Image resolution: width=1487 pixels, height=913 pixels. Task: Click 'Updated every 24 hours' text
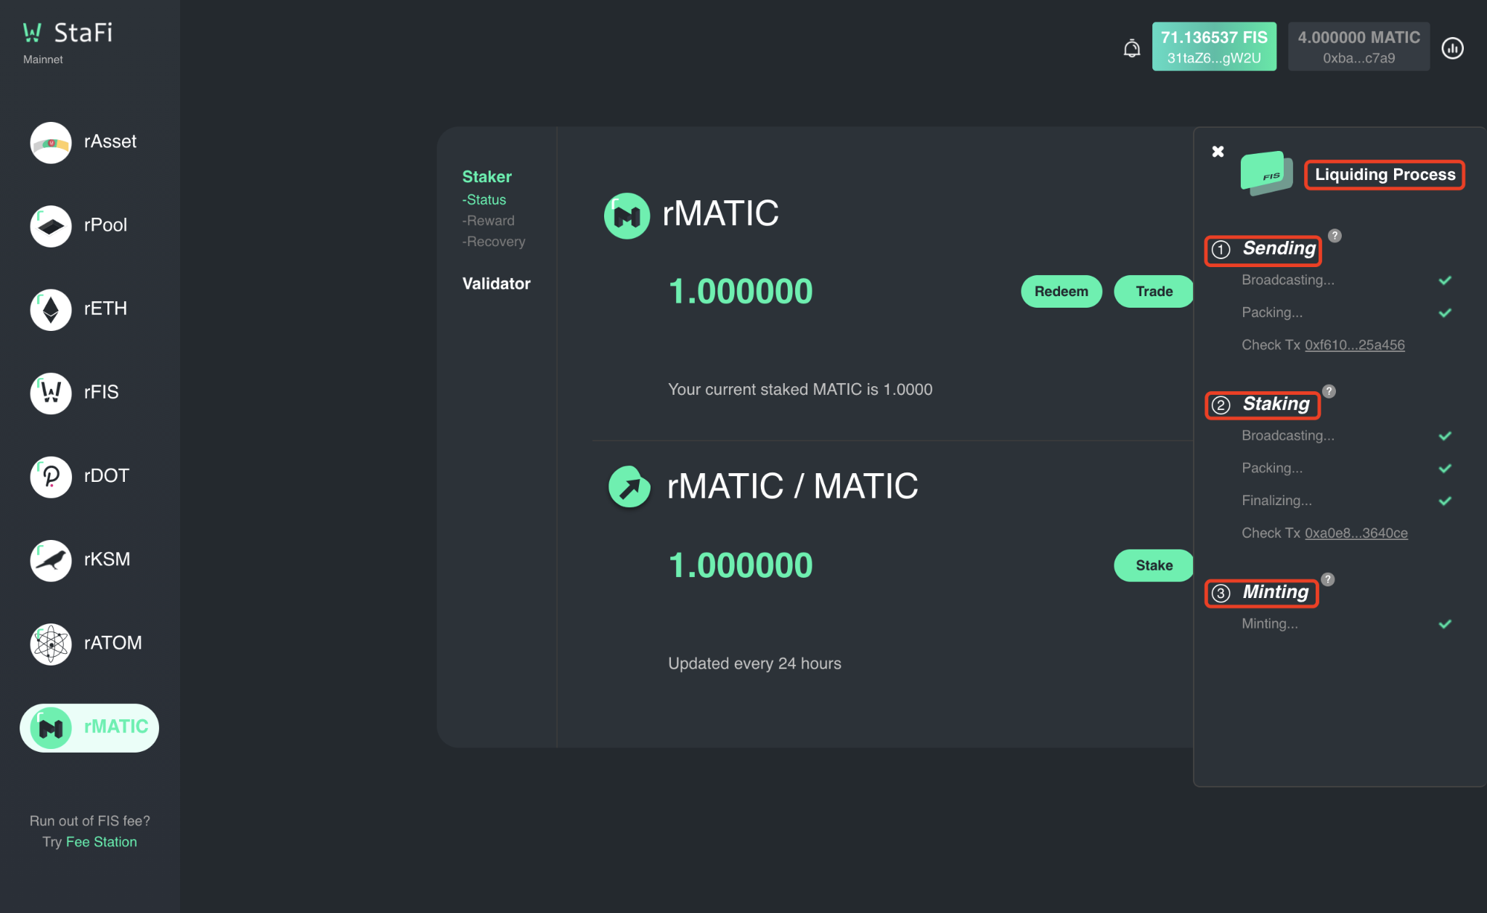tap(754, 663)
